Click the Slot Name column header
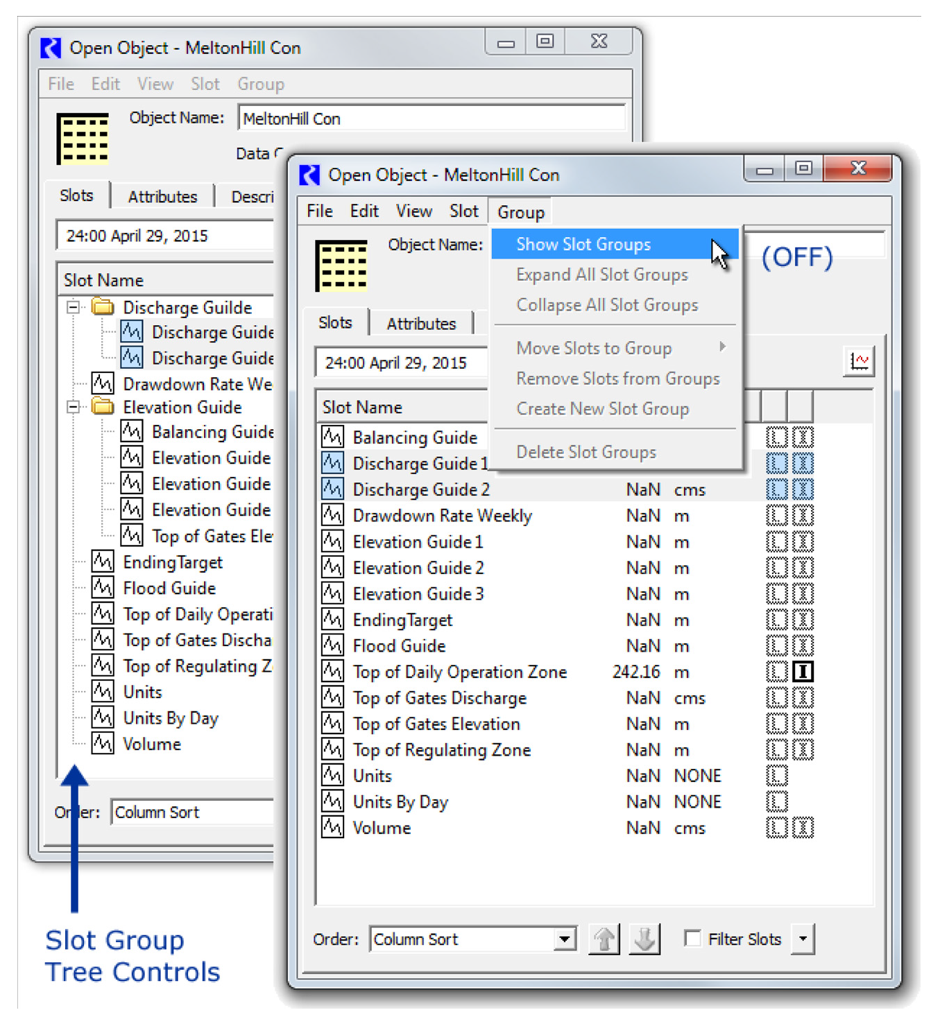Image resolution: width=940 pixels, height=1026 pixels. pyautogui.click(x=361, y=407)
